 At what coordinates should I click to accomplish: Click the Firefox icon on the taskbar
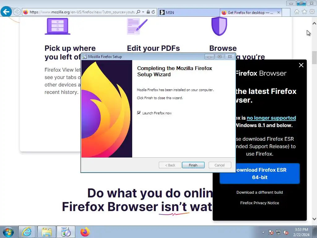tap(85, 232)
